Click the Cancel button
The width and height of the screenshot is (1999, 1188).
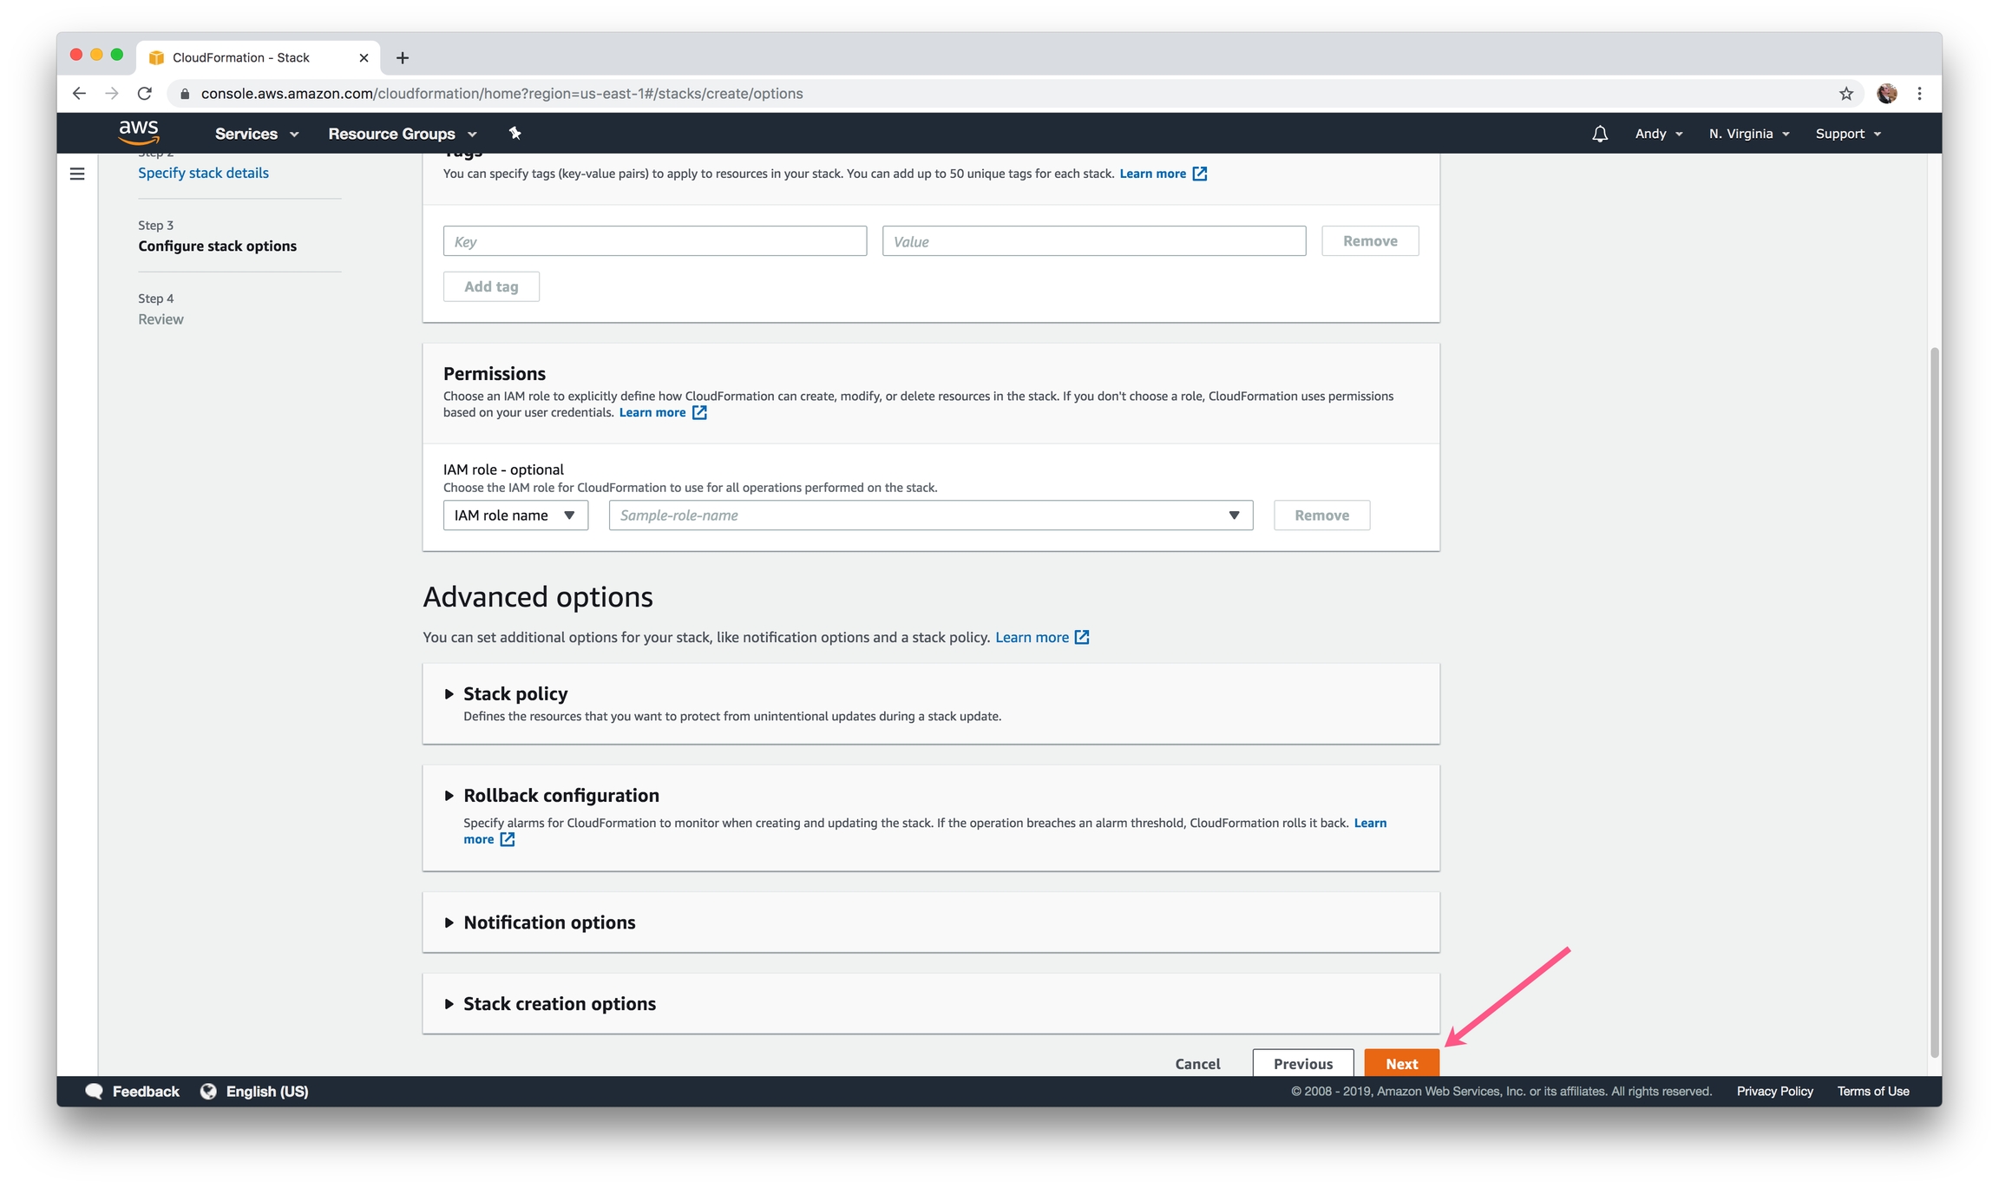tap(1197, 1063)
